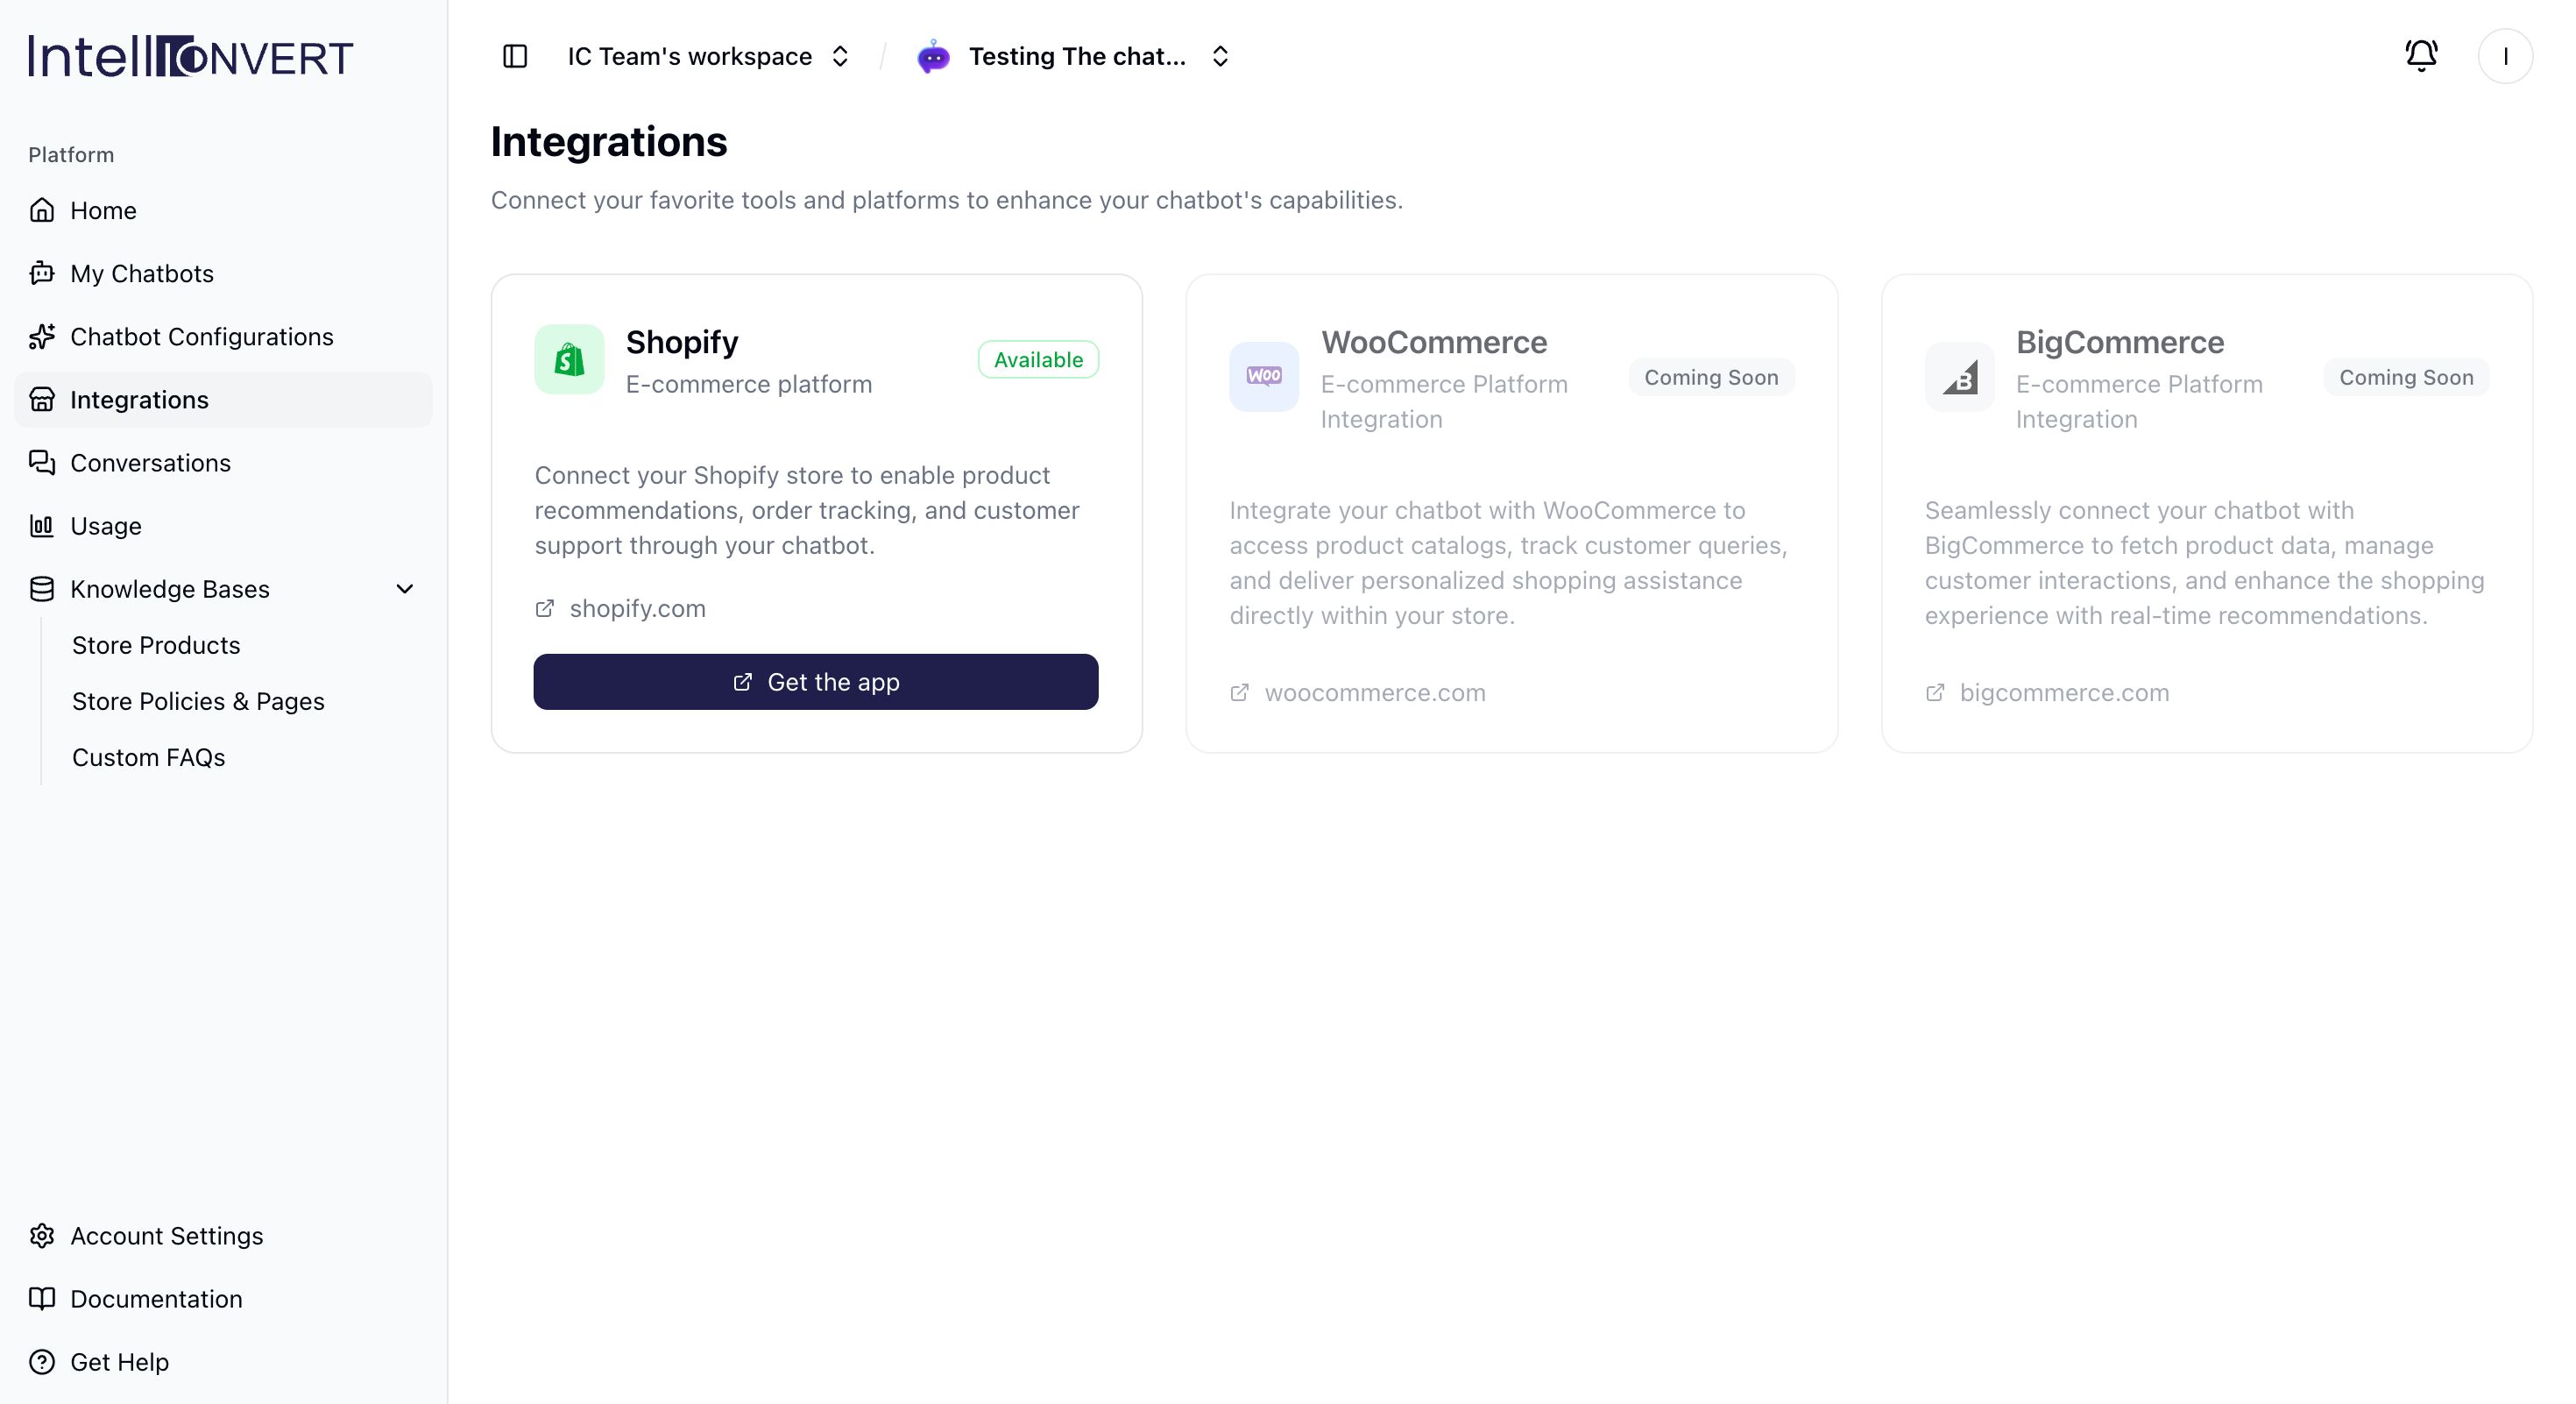
Task: Click the notification bell icon
Action: pos(2420,56)
